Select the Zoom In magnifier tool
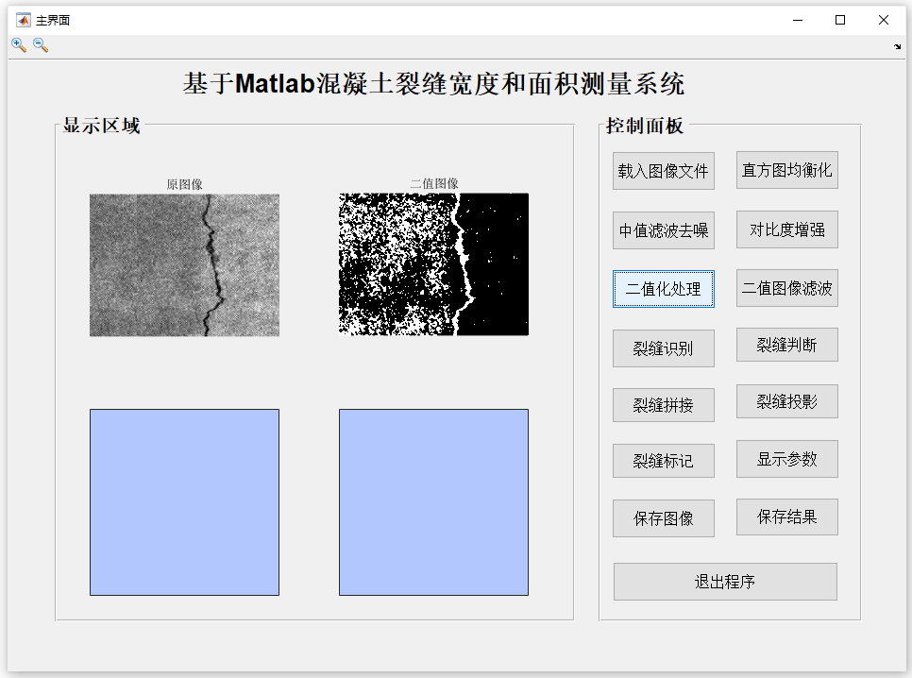 pyautogui.click(x=19, y=45)
